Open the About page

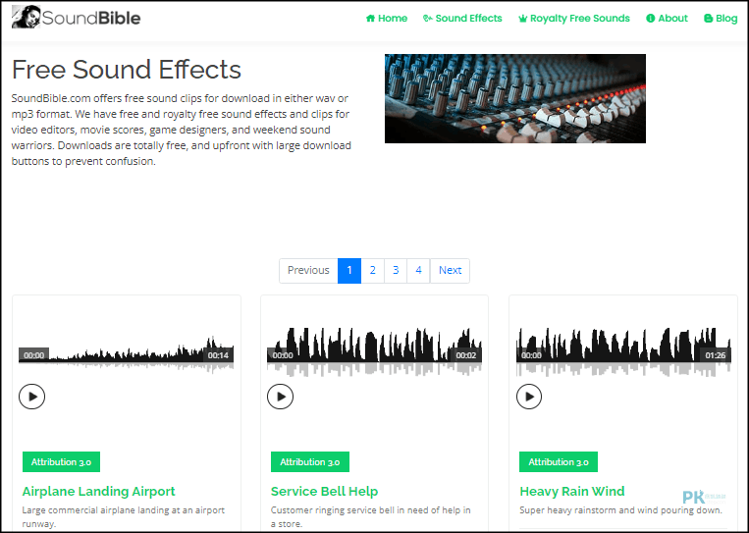667,18
